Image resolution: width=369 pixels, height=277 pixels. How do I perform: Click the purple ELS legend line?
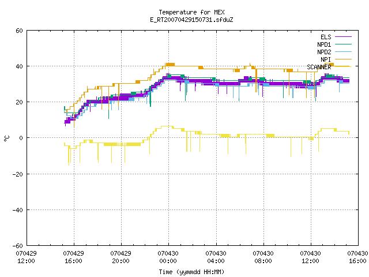click(343, 37)
